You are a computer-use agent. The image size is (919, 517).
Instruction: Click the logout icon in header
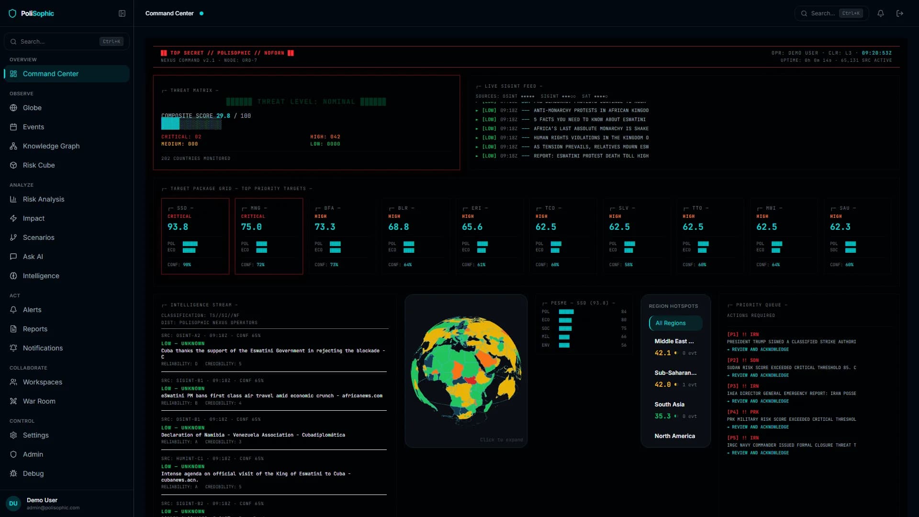[900, 13]
